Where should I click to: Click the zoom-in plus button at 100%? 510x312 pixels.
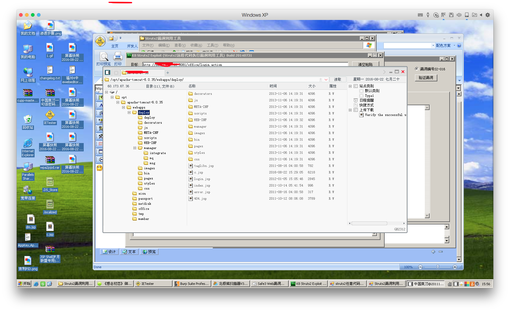pos(455,267)
